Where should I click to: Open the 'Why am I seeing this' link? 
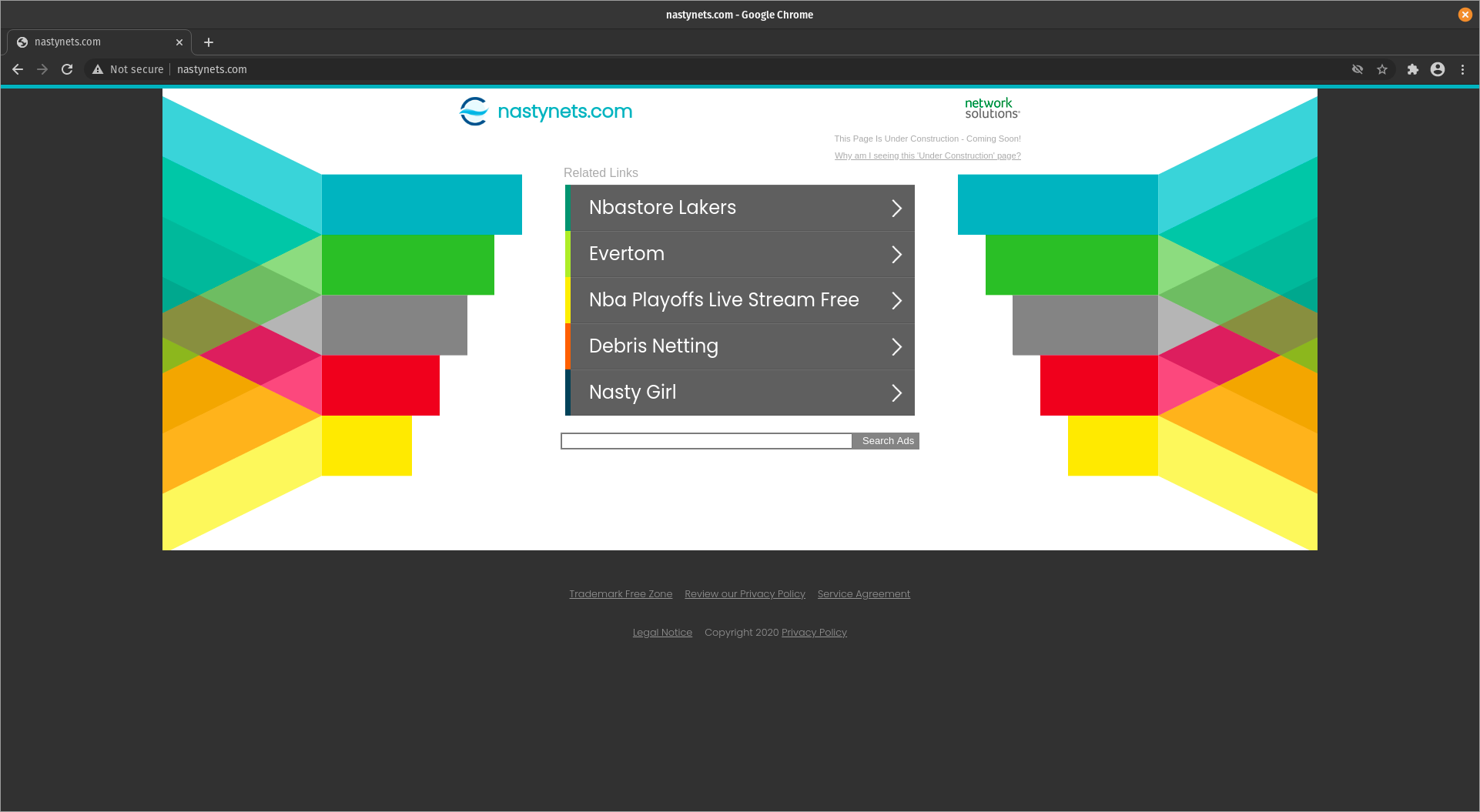coord(928,155)
